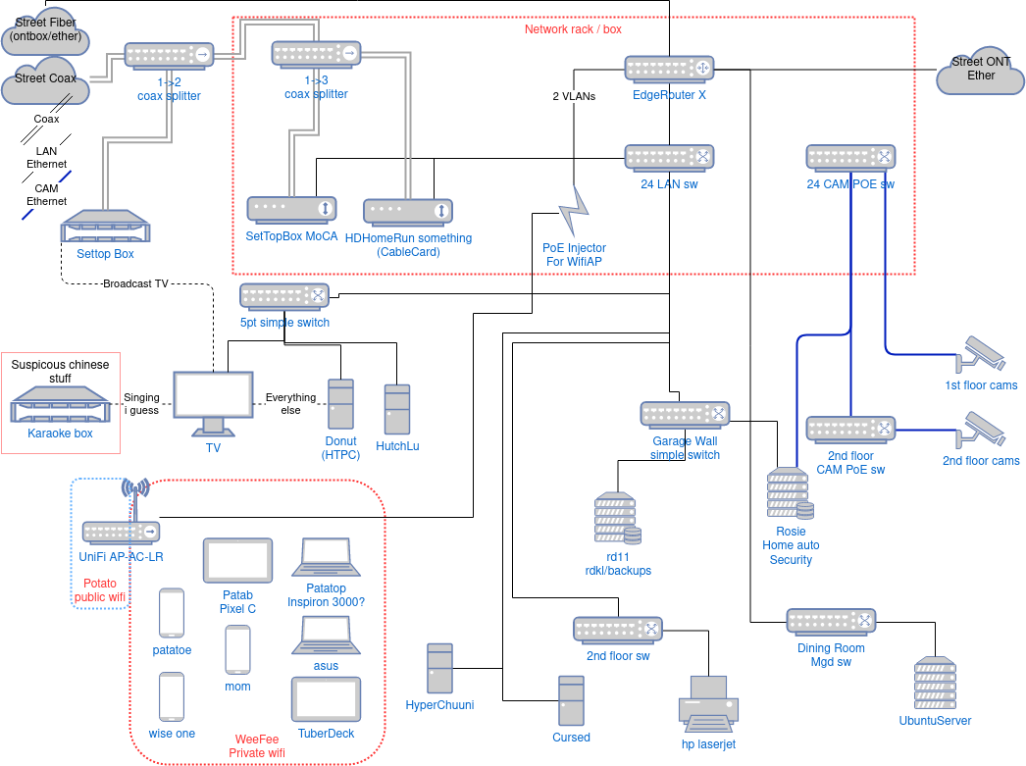The height and width of the screenshot is (766, 1026).
Task: Click the wifi antenna icon above UniFi AP
Action: coord(135,498)
